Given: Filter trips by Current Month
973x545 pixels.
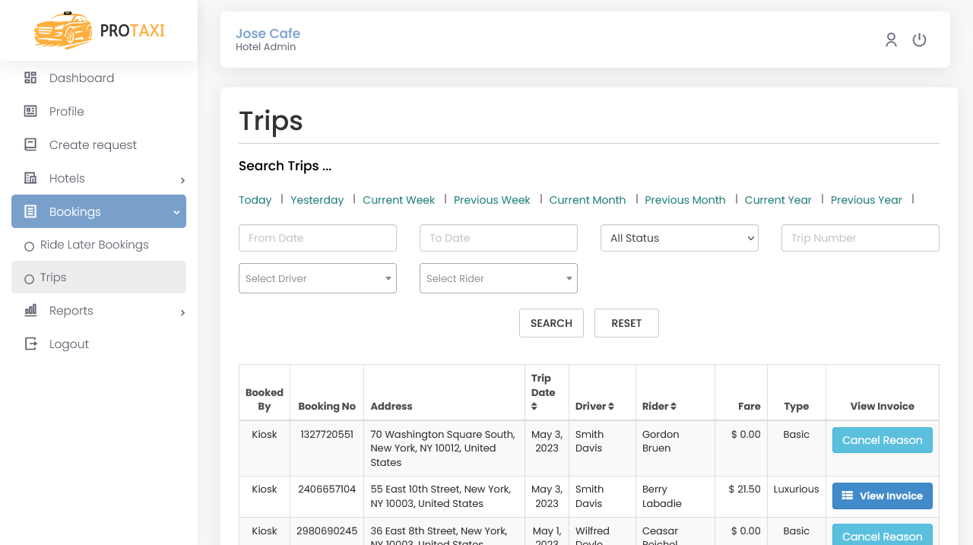Looking at the screenshot, I should point(588,200).
